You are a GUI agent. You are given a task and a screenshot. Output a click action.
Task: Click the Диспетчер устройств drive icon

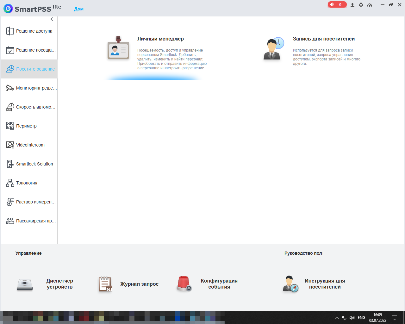(x=25, y=284)
